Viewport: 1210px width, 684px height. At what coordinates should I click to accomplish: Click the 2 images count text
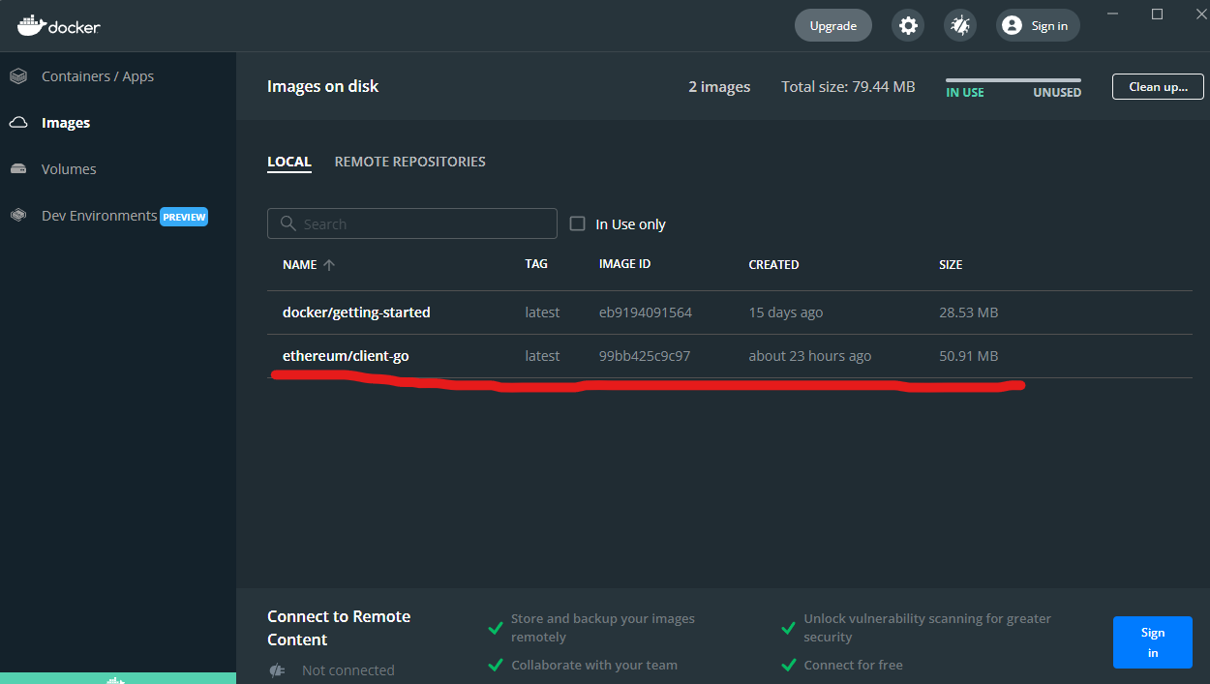point(719,86)
